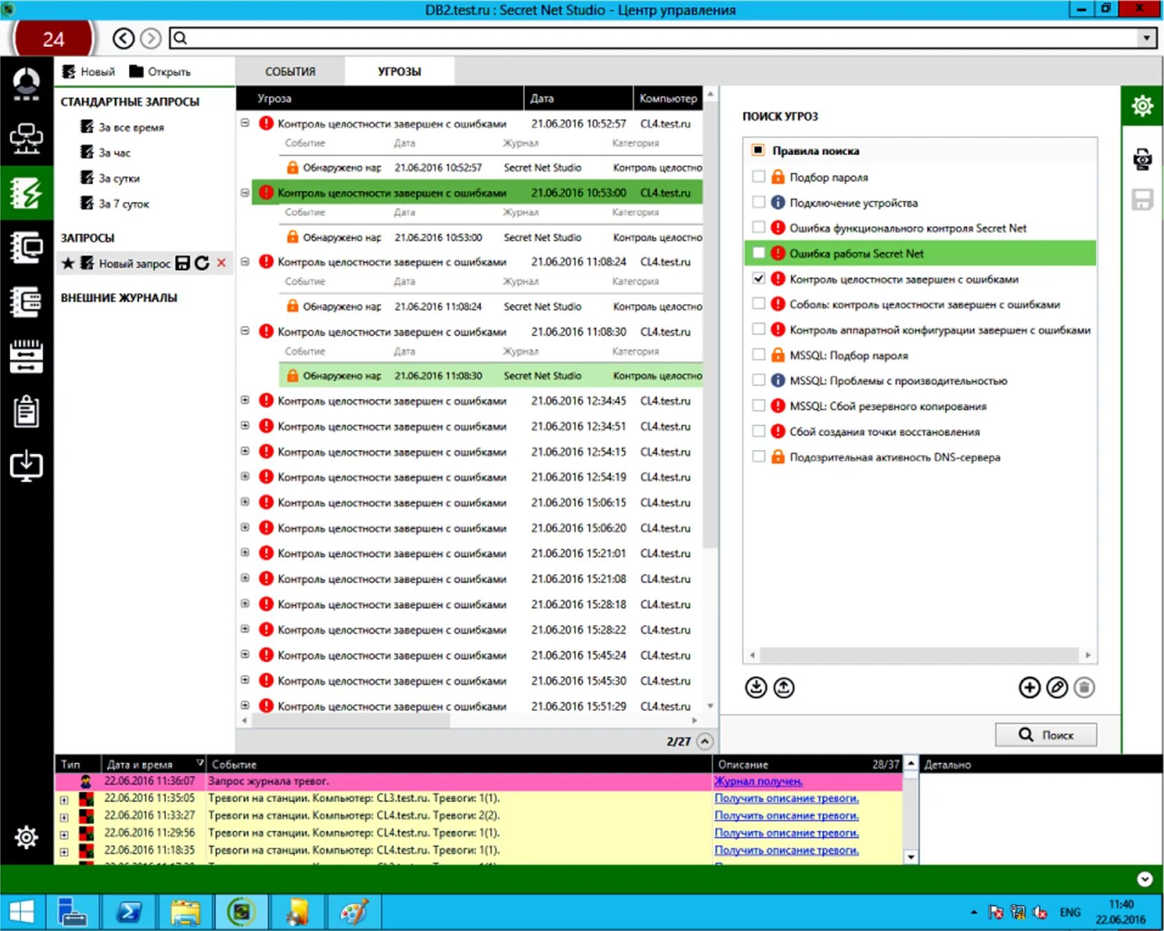This screenshot has width=1164, height=931.
Task: Click the Windows Start button
Action: pyautogui.click(x=22, y=912)
